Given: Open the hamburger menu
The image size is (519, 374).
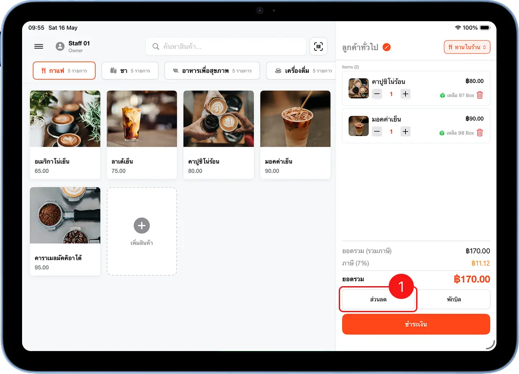Looking at the screenshot, I should pyautogui.click(x=39, y=46).
